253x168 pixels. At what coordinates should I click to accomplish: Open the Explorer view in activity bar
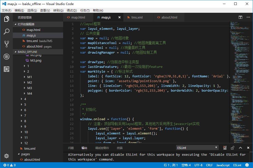7,19
